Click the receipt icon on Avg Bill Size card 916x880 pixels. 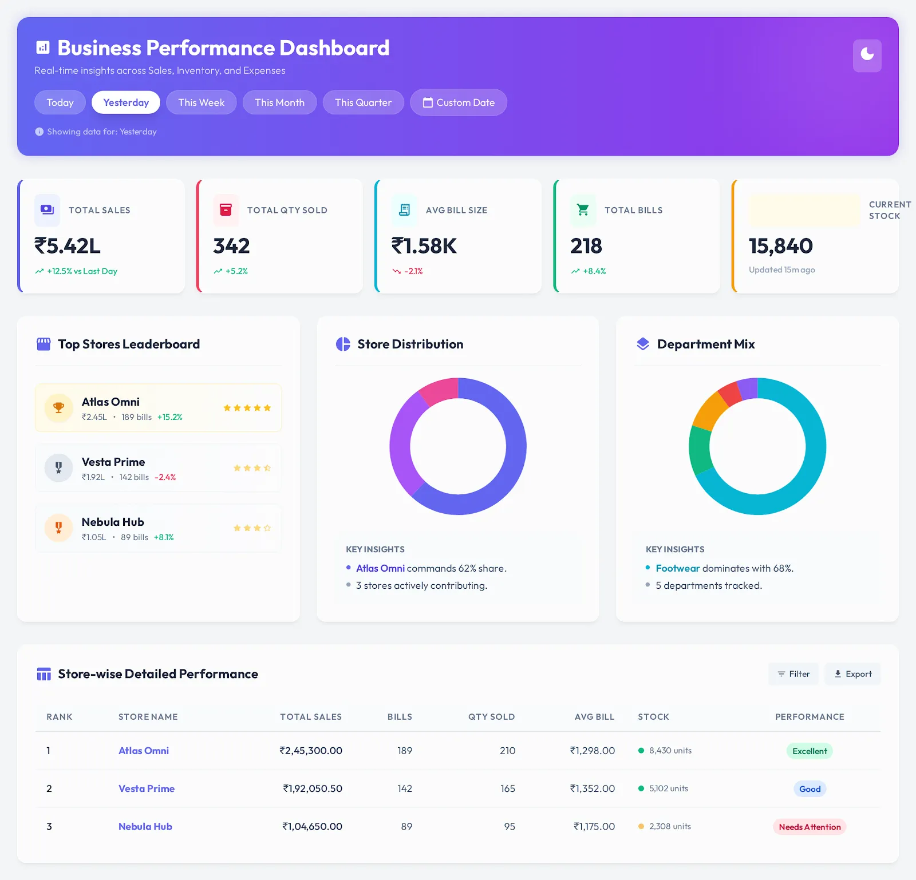point(405,210)
